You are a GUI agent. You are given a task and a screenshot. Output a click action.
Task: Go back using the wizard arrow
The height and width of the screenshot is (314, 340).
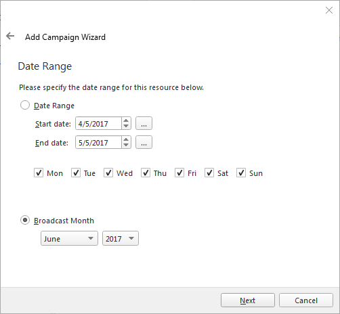[x=10, y=36]
